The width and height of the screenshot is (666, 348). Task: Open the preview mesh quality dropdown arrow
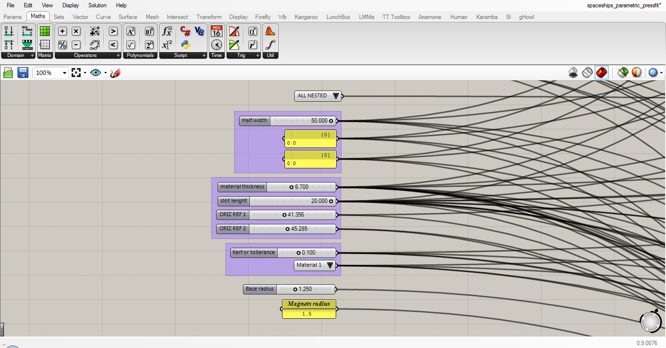point(661,73)
